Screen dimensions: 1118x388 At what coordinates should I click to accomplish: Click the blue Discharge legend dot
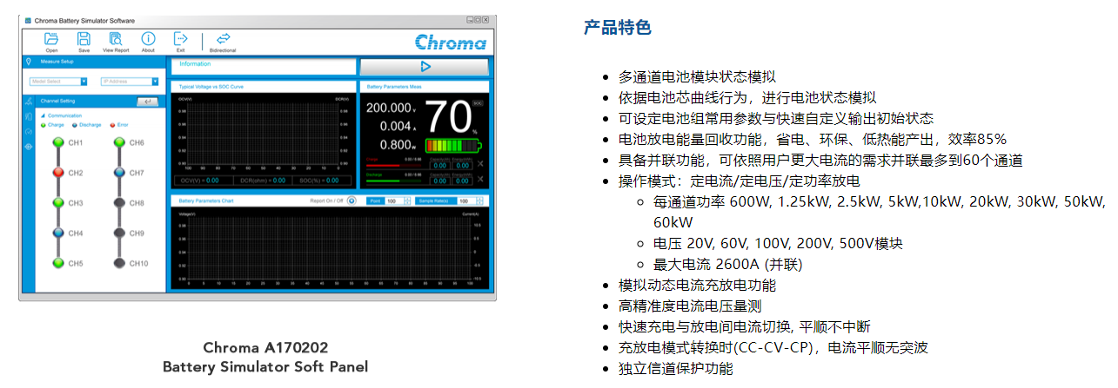75,125
